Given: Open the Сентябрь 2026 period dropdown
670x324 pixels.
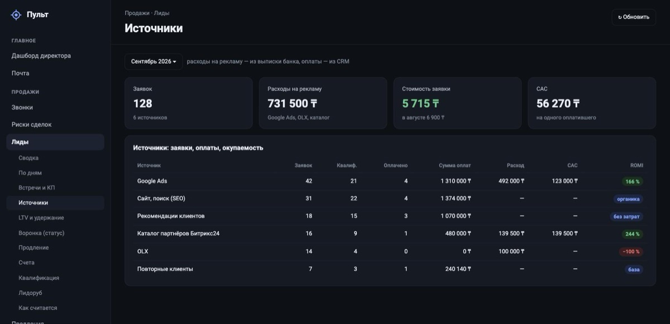Looking at the screenshot, I should coord(154,61).
